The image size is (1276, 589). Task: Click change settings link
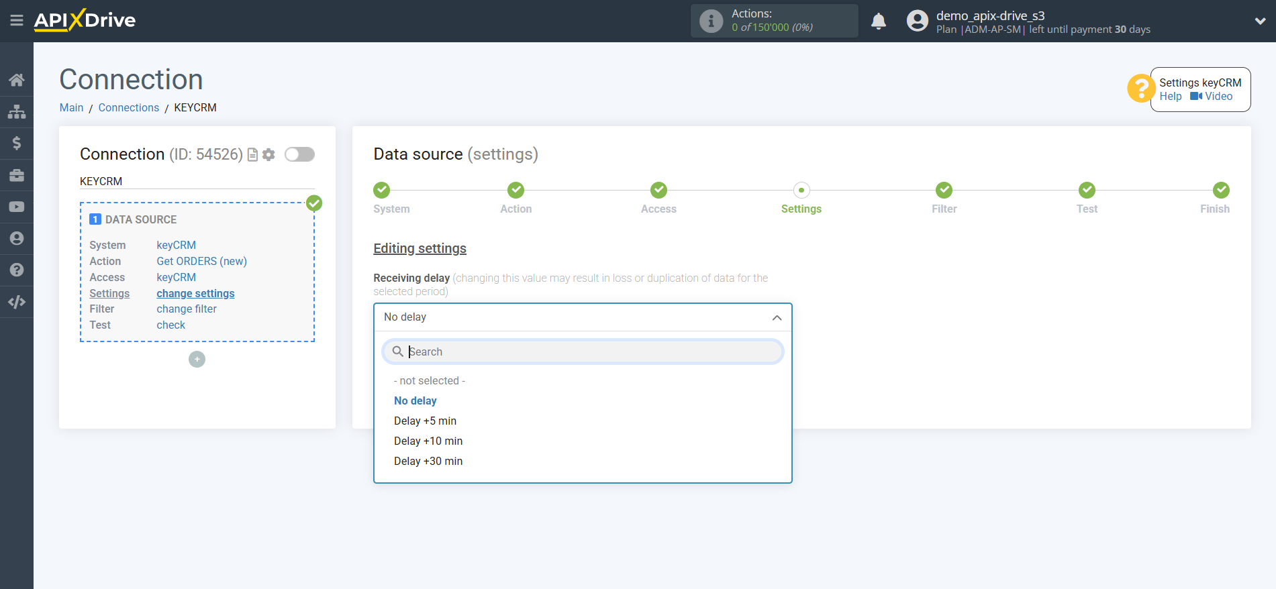click(x=195, y=293)
